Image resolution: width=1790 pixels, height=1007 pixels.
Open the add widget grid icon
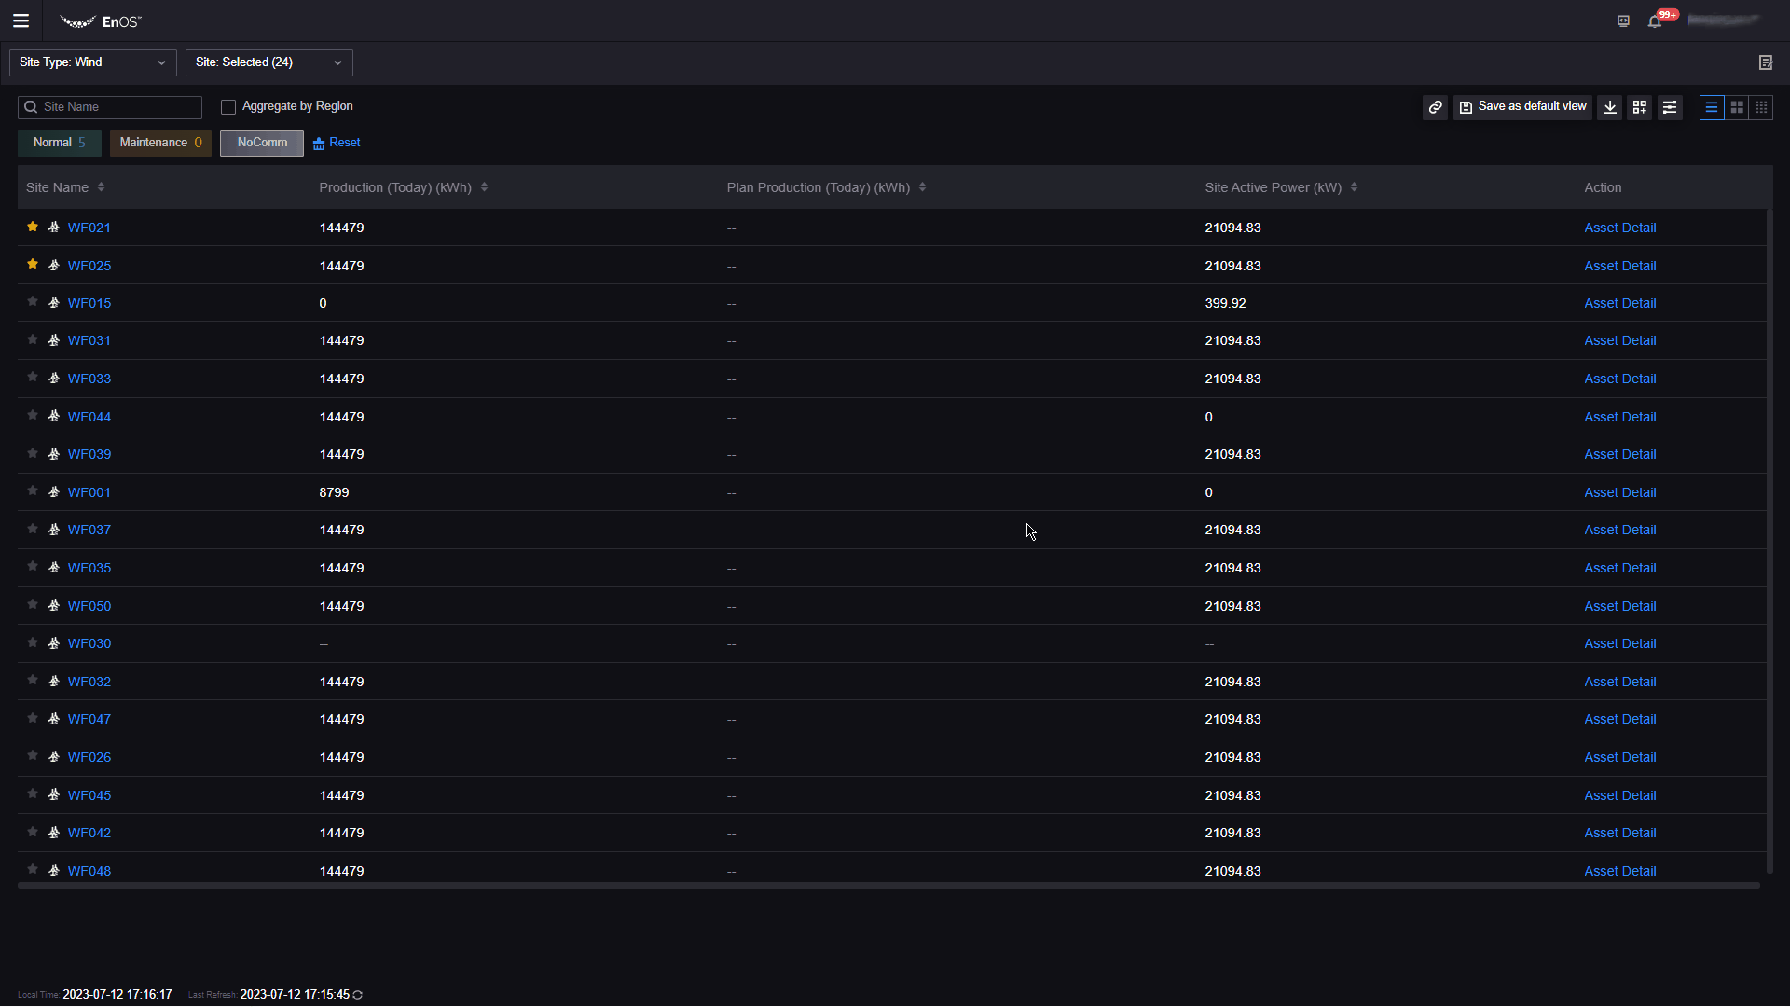1639,107
